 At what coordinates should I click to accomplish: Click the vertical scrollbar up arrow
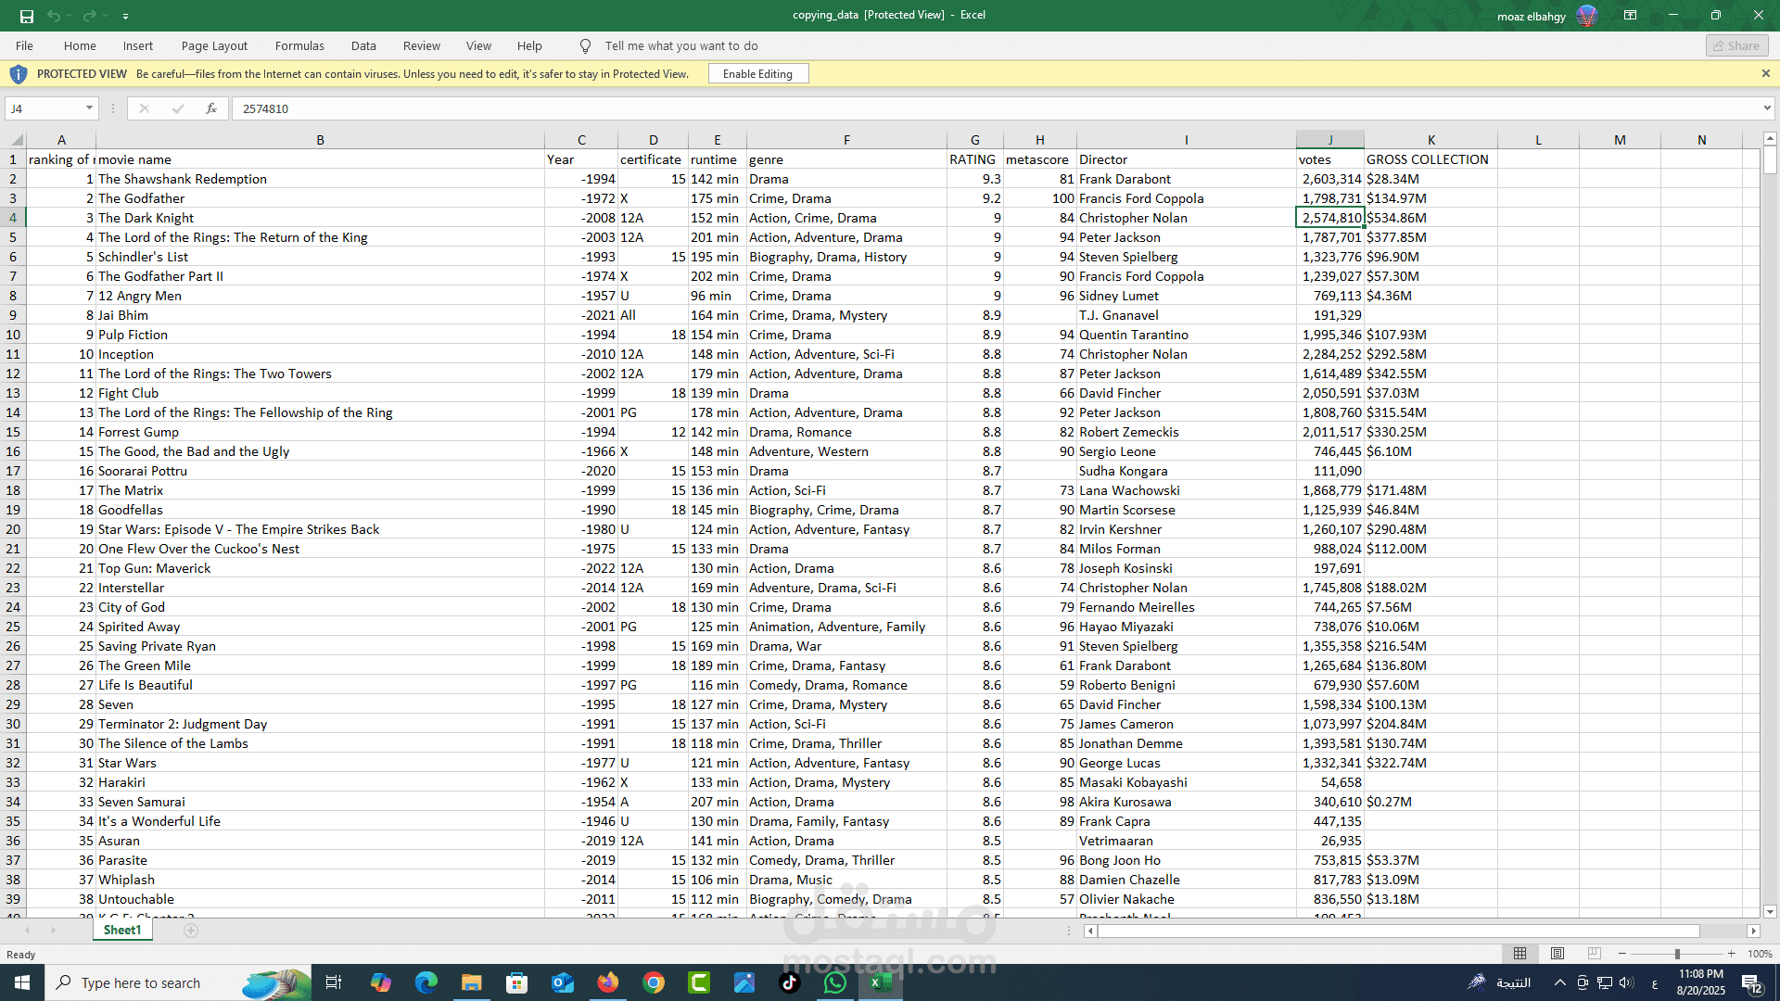(x=1770, y=139)
